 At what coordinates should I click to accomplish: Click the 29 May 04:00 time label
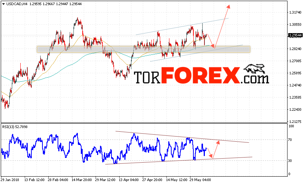[200, 180]
